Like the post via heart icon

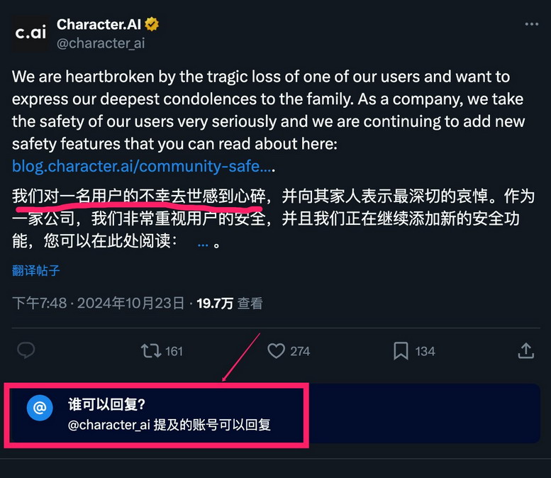[x=277, y=350]
